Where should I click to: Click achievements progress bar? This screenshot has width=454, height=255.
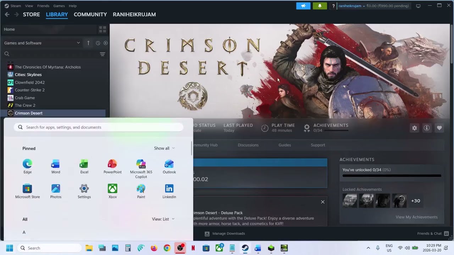(x=392, y=176)
